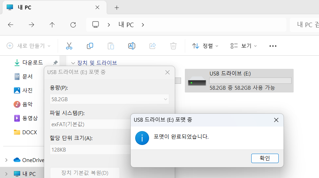Image resolution: width=319 pixels, height=178 pixels.
Task: Expand the 내 PC tree node
Action: (6, 174)
